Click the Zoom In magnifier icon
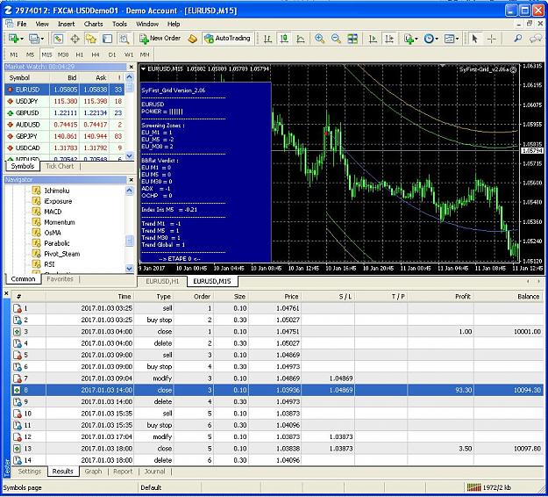The image size is (548, 497). 319,39
